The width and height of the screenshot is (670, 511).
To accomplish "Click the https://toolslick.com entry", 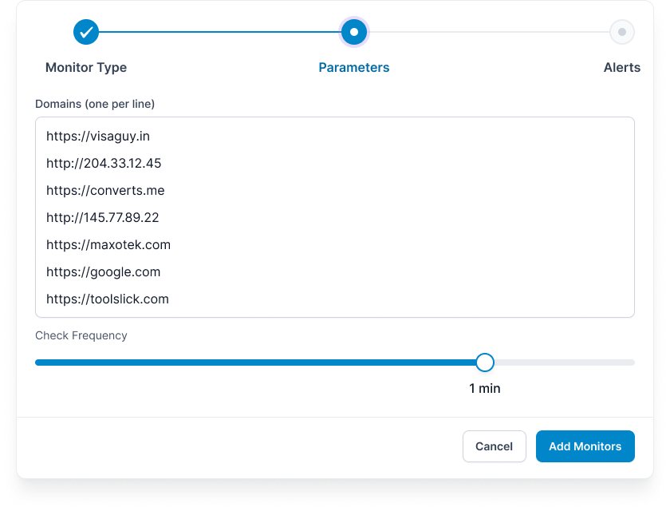I will [x=108, y=299].
